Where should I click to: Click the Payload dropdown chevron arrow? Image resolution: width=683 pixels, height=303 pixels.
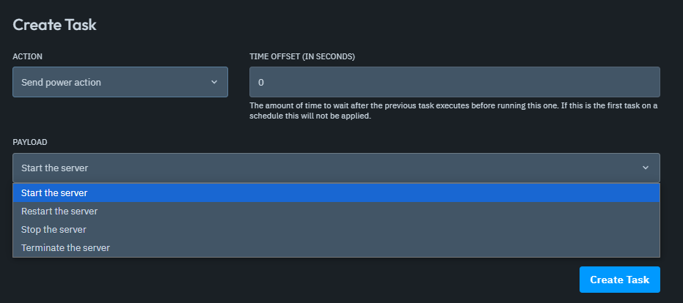[646, 168]
